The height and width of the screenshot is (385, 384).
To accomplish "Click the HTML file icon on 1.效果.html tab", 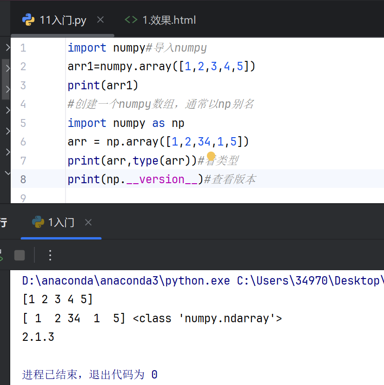I will [131, 20].
